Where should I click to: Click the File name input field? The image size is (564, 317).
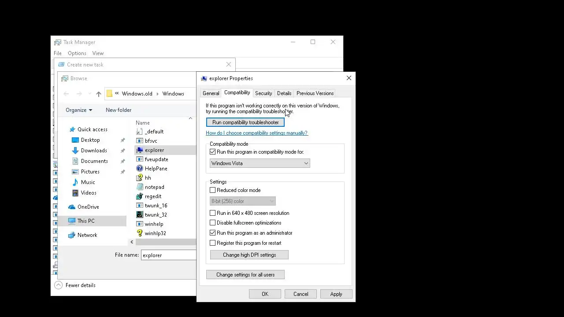pyautogui.click(x=169, y=255)
